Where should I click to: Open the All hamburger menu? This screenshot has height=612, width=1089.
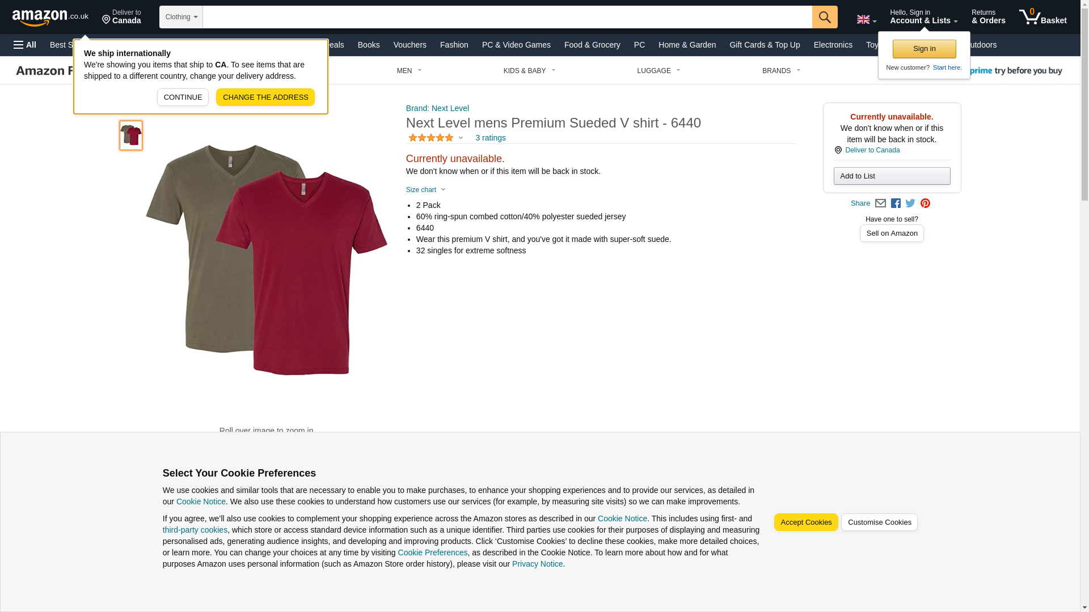pos(25,45)
